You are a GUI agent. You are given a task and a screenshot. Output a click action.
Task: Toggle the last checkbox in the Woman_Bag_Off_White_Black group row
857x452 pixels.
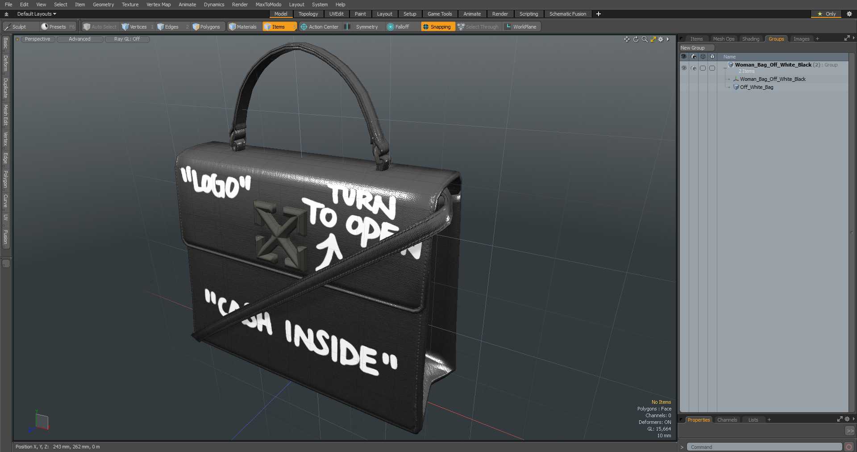coord(712,68)
